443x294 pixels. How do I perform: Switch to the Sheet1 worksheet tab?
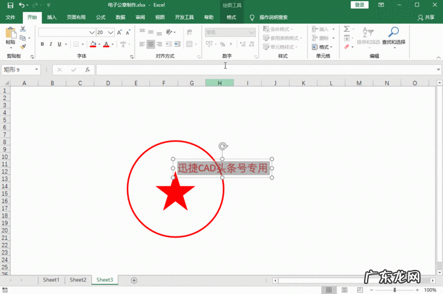point(51,280)
